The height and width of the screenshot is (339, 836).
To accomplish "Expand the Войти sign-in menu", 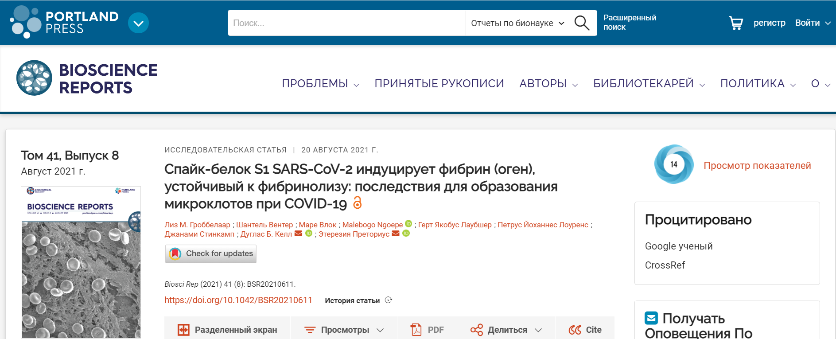I will pyautogui.click(x=813, y=23).
